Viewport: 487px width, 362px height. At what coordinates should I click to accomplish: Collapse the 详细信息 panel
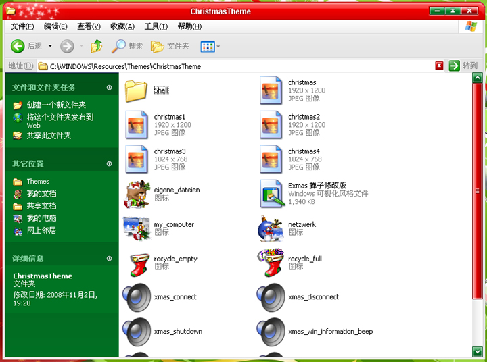110,258
